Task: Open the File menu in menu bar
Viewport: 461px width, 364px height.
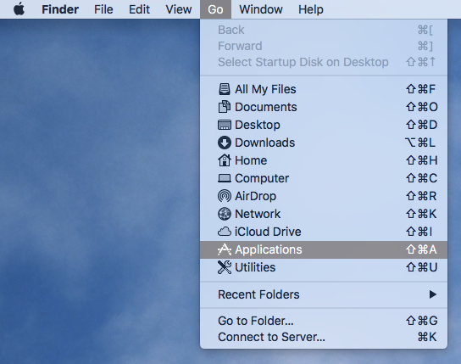Action: tap(103, 9)
